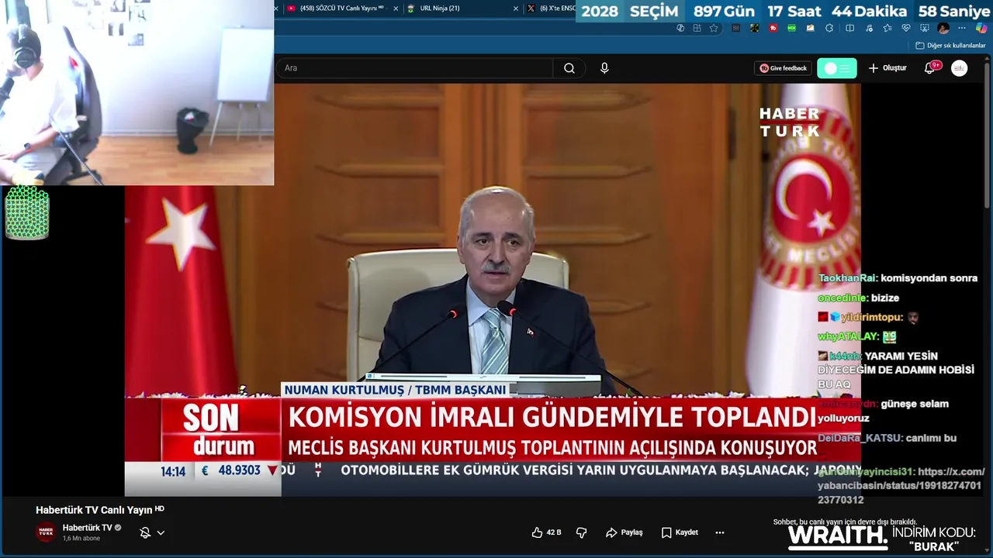
Task: Click the Ara search input field
Action: pos(414,68)
